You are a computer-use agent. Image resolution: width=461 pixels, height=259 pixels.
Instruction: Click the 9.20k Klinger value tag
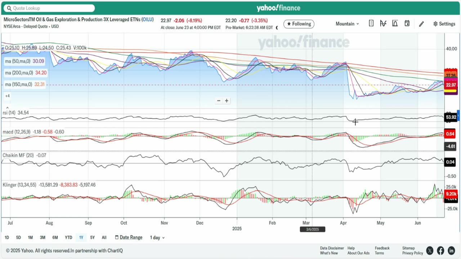(451, 194)
